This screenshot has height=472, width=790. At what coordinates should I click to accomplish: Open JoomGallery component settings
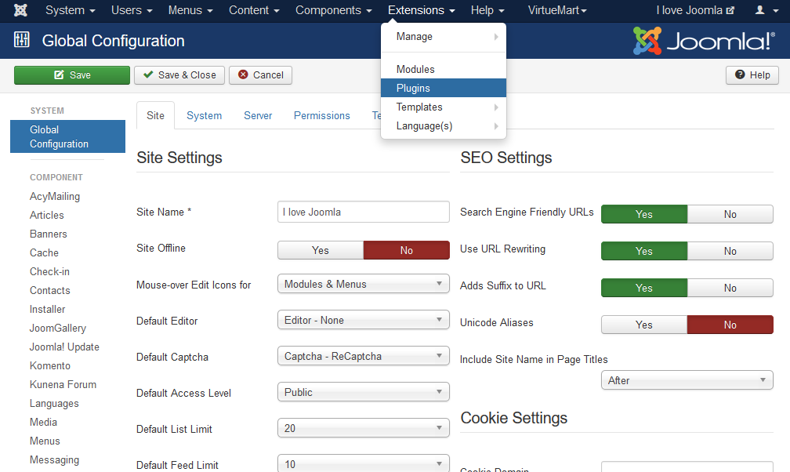point(58,328)
